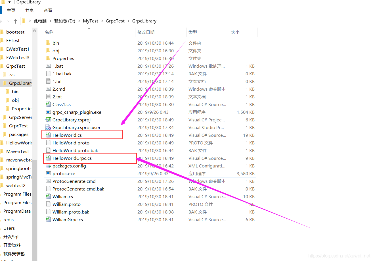Click MyTest breadcrumb in address bar
Image resolution: width=373 pixels, height=261 pixels.
point(91,21)
